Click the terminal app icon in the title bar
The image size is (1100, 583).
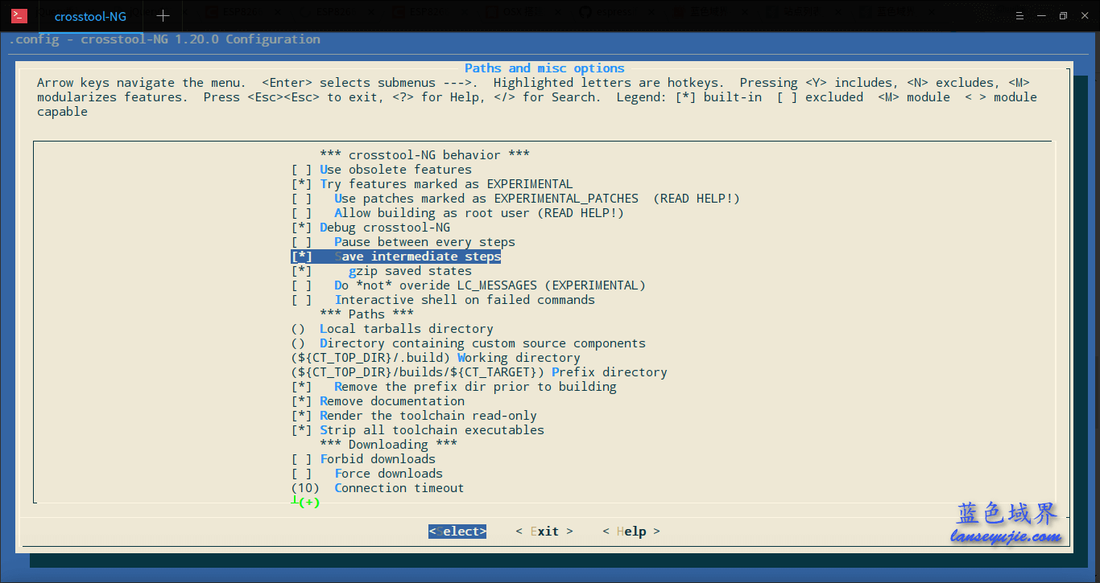[x=19, y=16]
